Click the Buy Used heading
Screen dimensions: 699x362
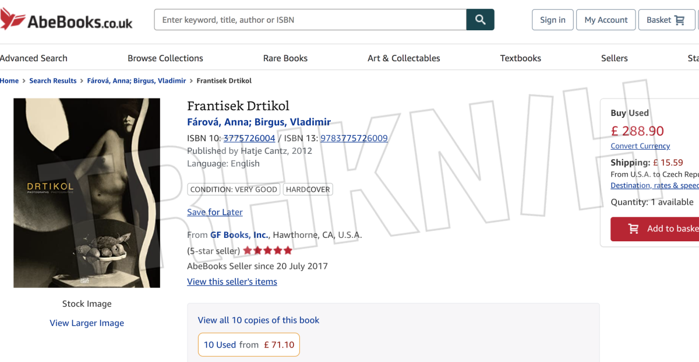pos(630,113)
